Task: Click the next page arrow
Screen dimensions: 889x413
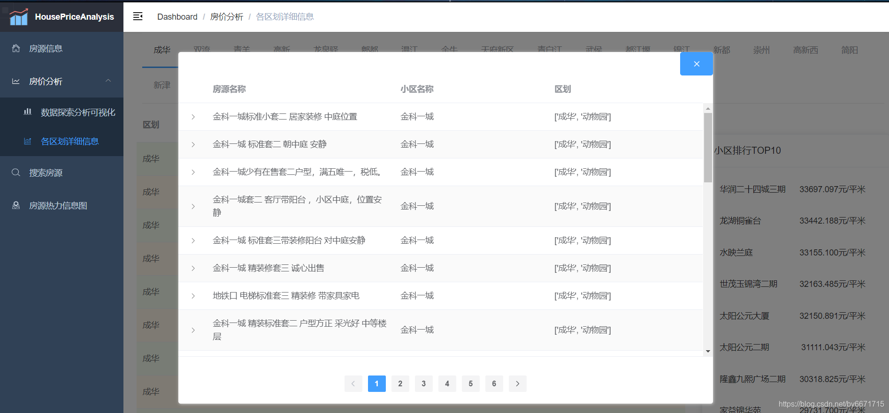Action: click(x=517, y=383)
